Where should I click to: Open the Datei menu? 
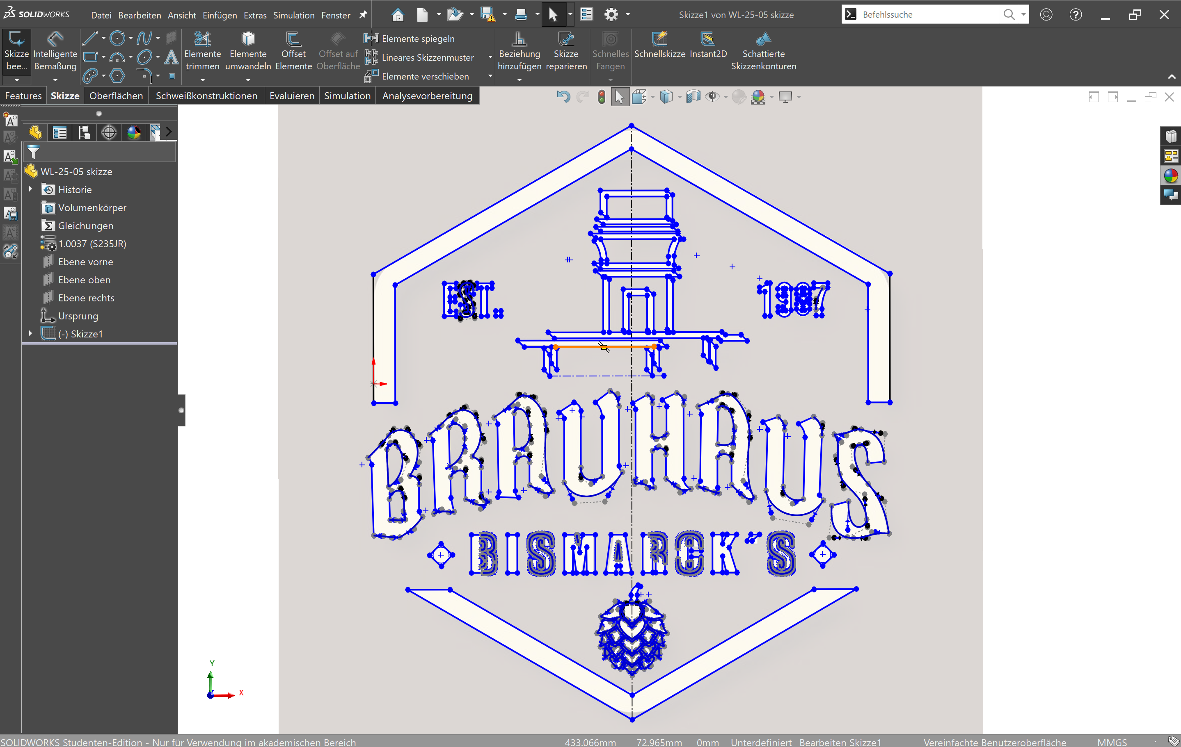101,15
